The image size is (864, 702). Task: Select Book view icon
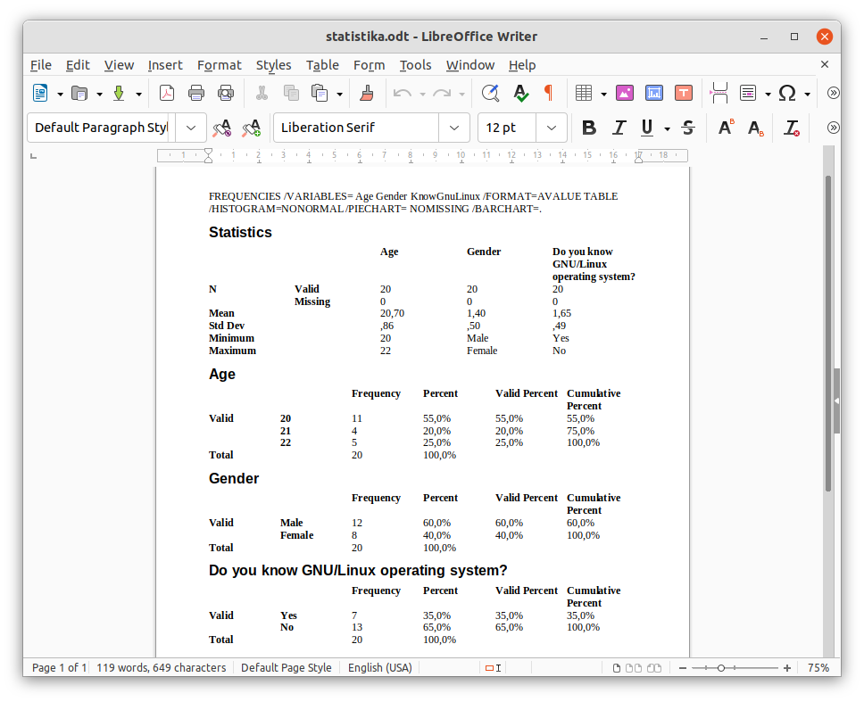point(654,668)
